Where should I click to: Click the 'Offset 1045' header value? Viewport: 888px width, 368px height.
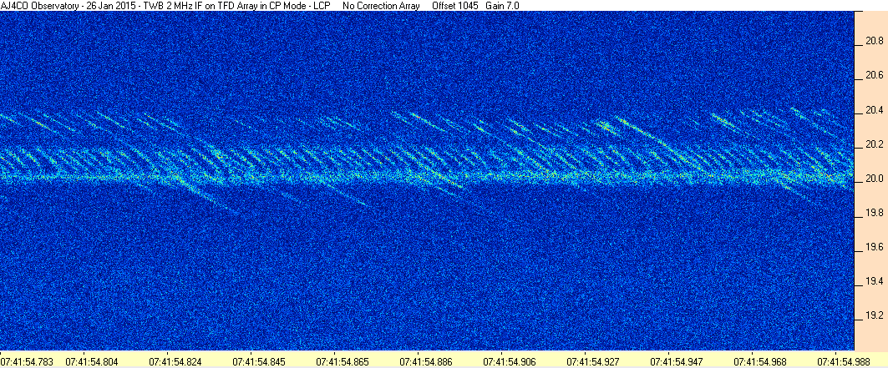click(454, 6)
